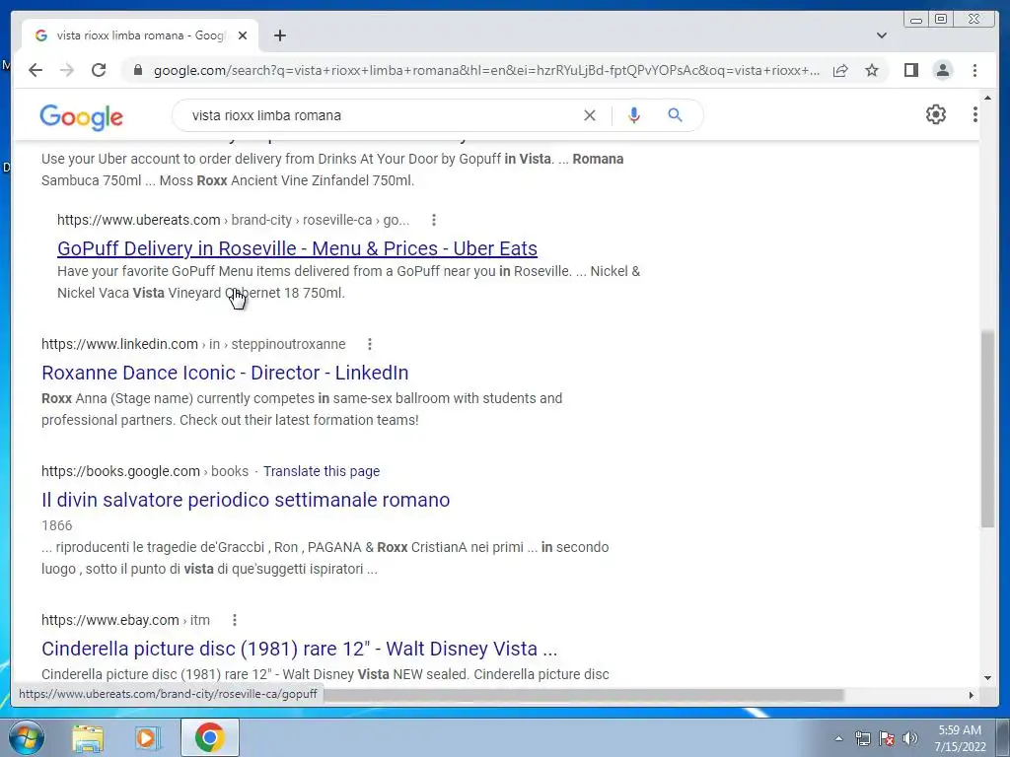Clear the search box with the X
This screenshot has width=1010, height=757.
(590, 115)
